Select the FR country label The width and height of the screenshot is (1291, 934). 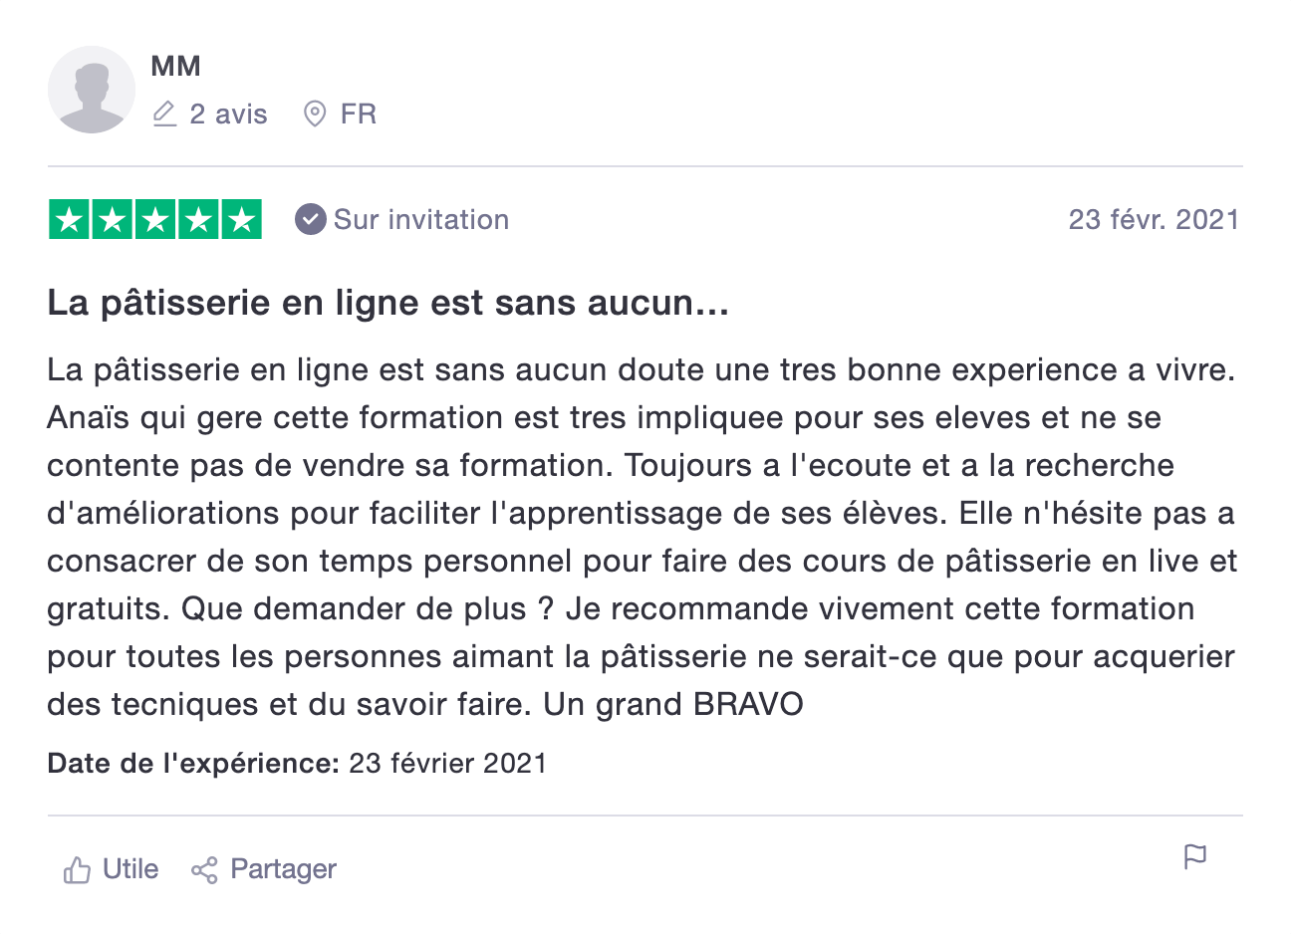(359, 114)
